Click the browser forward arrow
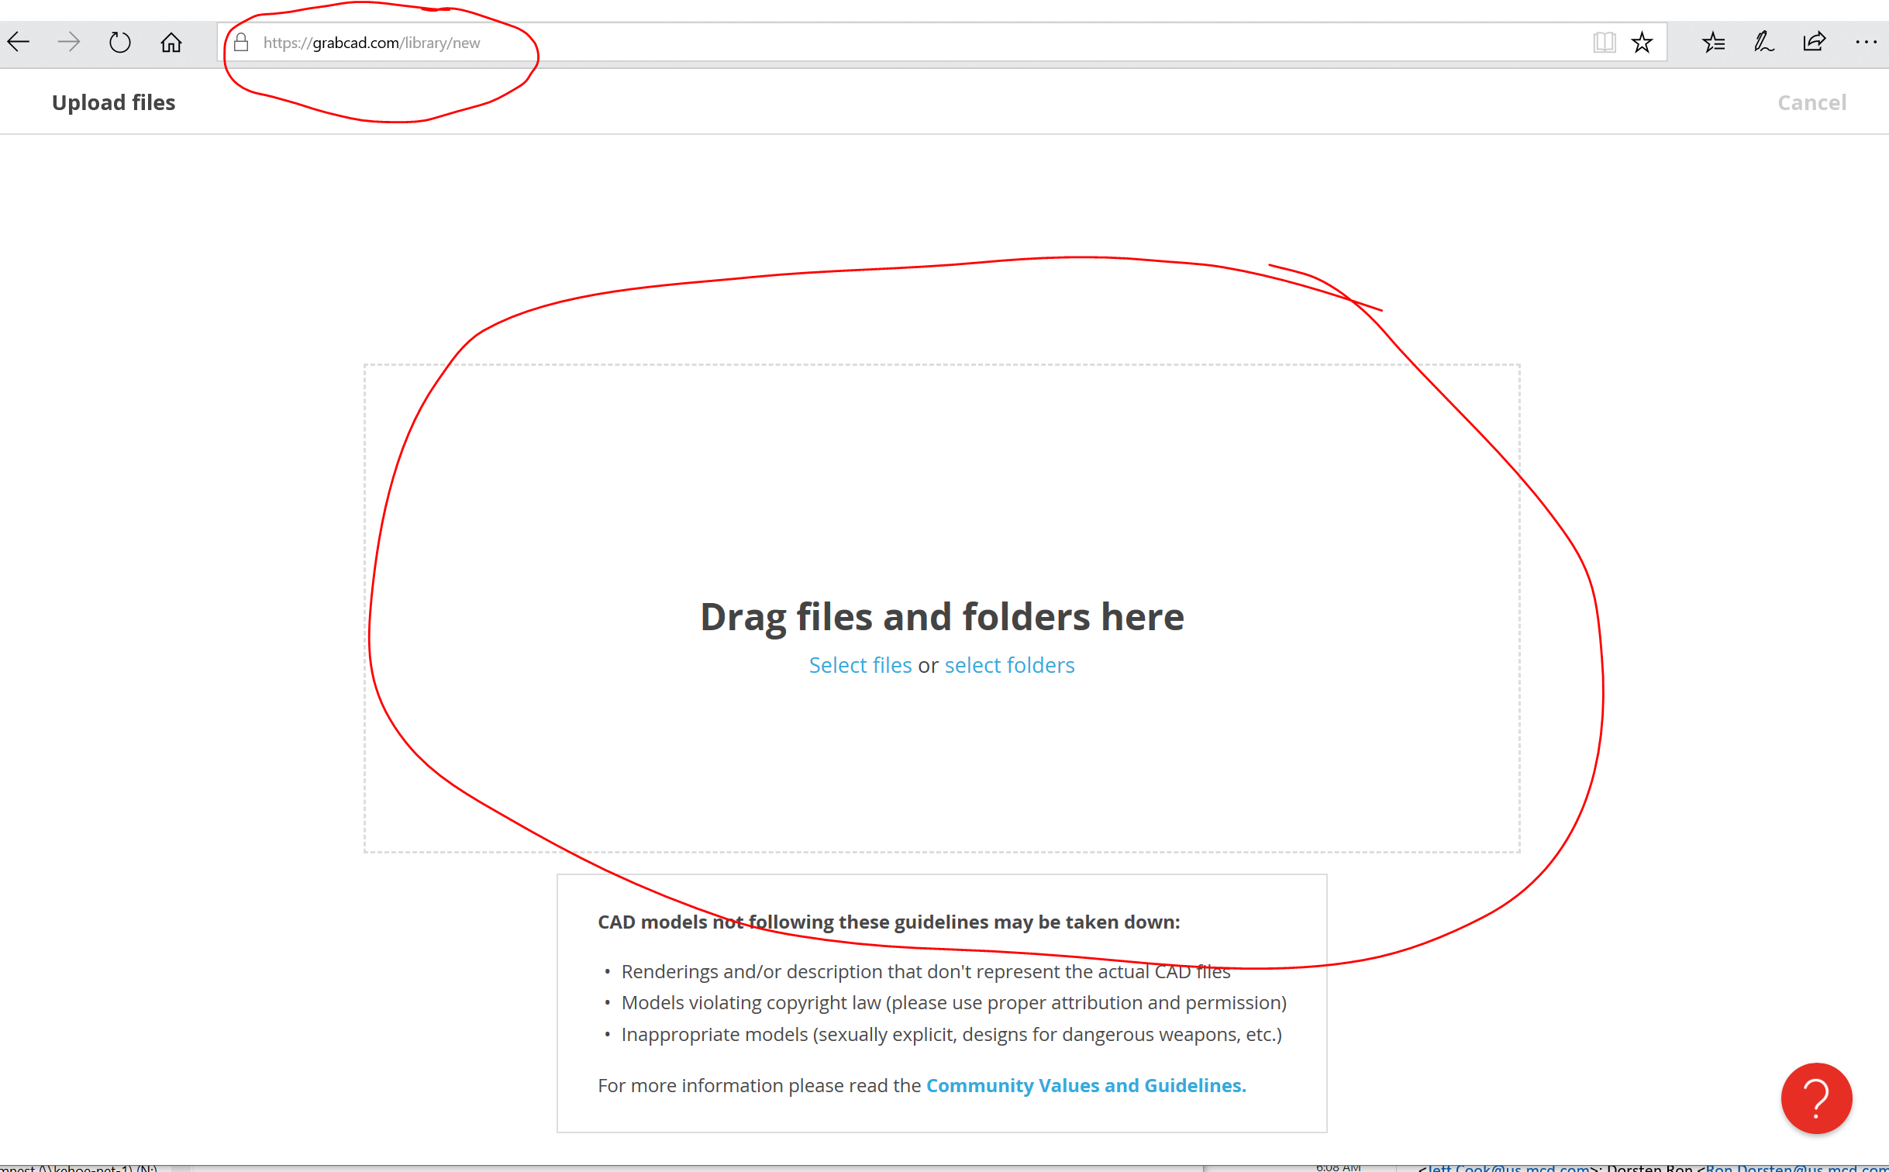The height and width of the screenshot is (1172, 1889). 69,42
